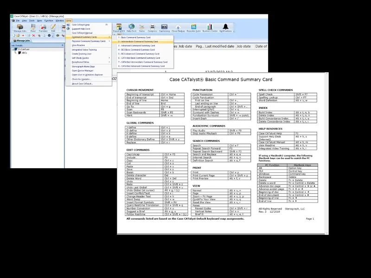Image resolution: width=371 pixels, height=278 pixels.
Task: Expand toolbar overflow arrow after Notifications
Action: [x=234, y=31]
